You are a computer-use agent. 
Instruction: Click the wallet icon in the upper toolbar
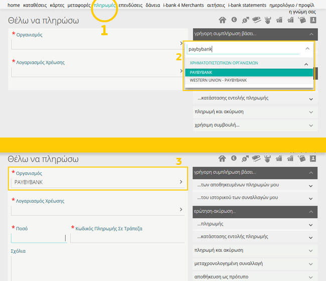click(302, 20)
